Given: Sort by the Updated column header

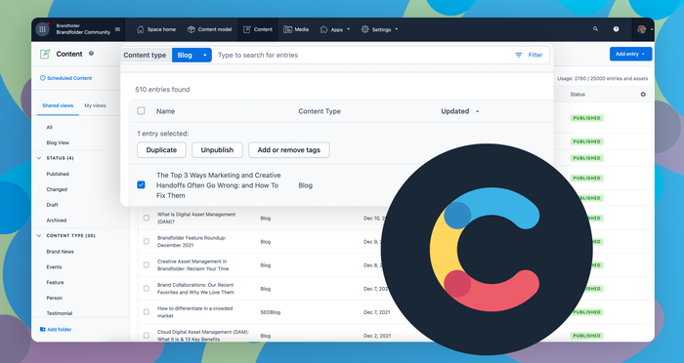Looking at the screenshot, I should pos(460,111).
